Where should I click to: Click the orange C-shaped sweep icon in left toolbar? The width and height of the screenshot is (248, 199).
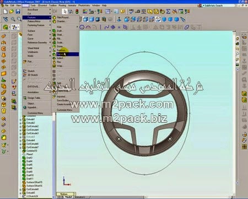click(x=4, y=49)
